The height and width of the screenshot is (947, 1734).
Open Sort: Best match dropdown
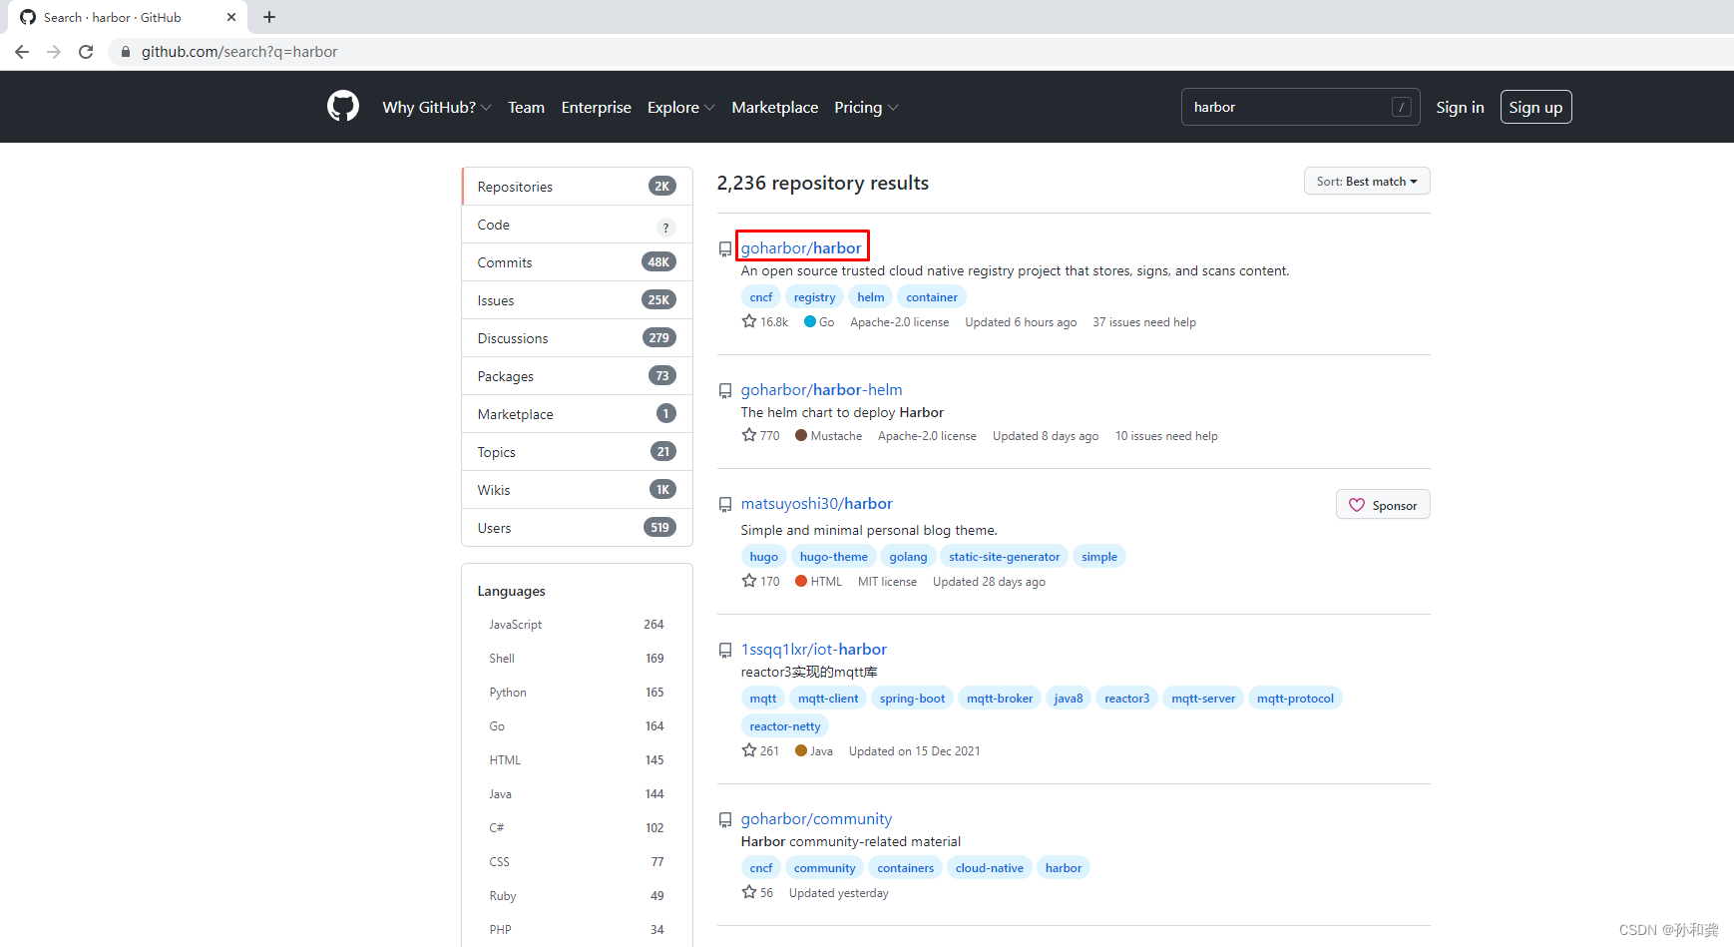(1367, 181)
